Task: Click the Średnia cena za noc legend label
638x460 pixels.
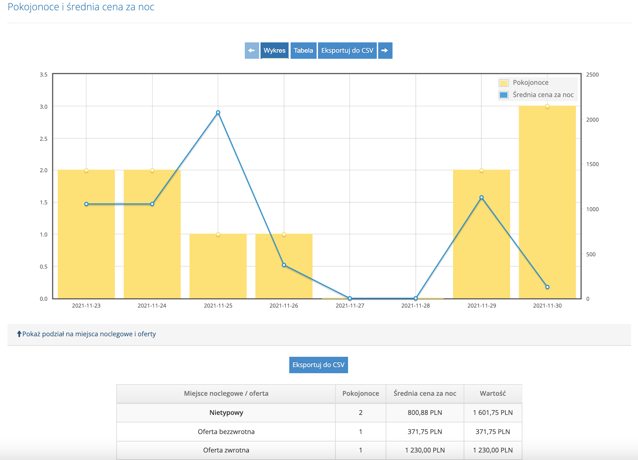Action: (x=543, y=95)
